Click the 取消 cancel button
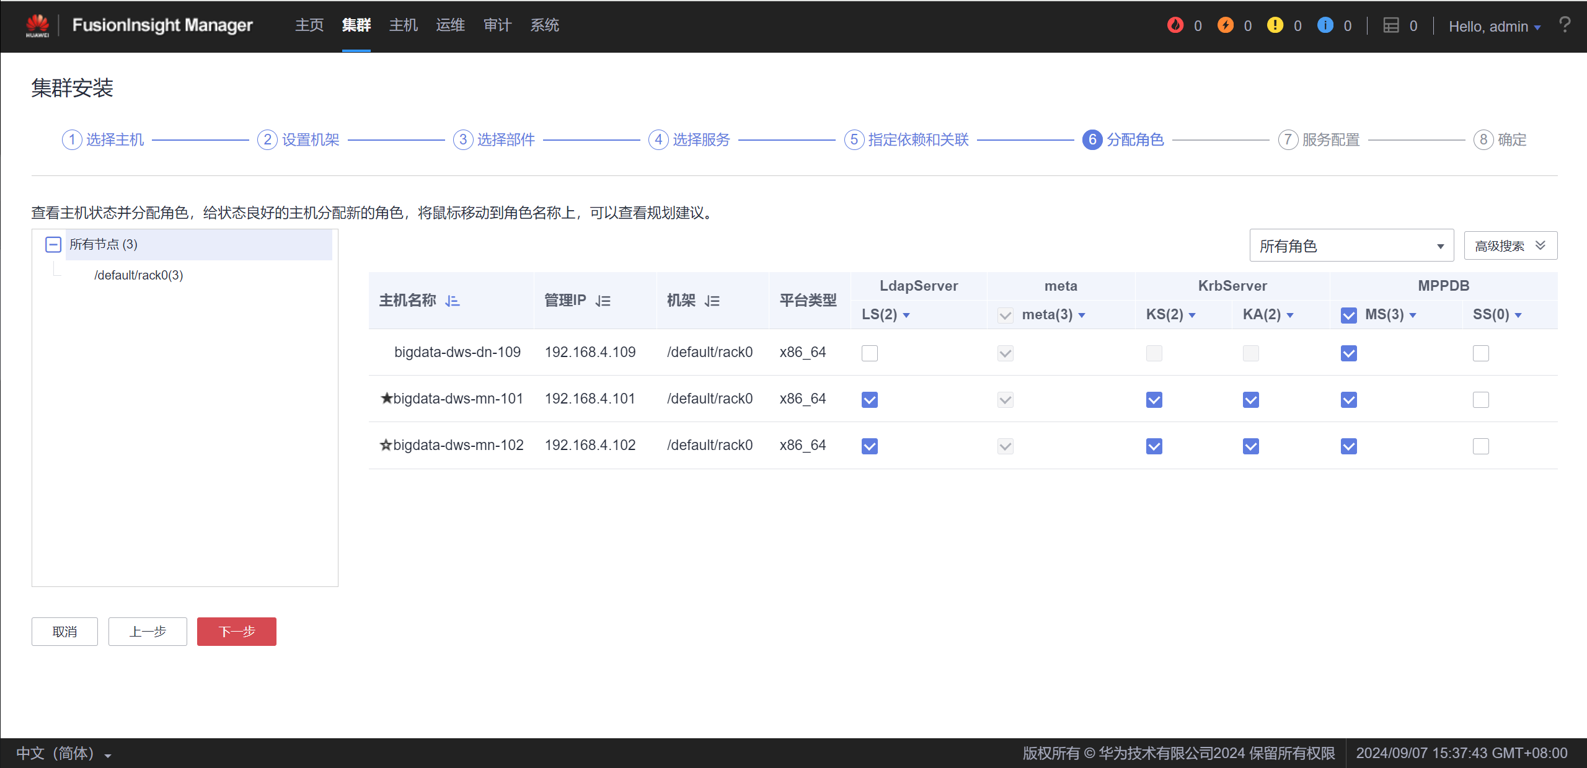 (x=64, y=632)
